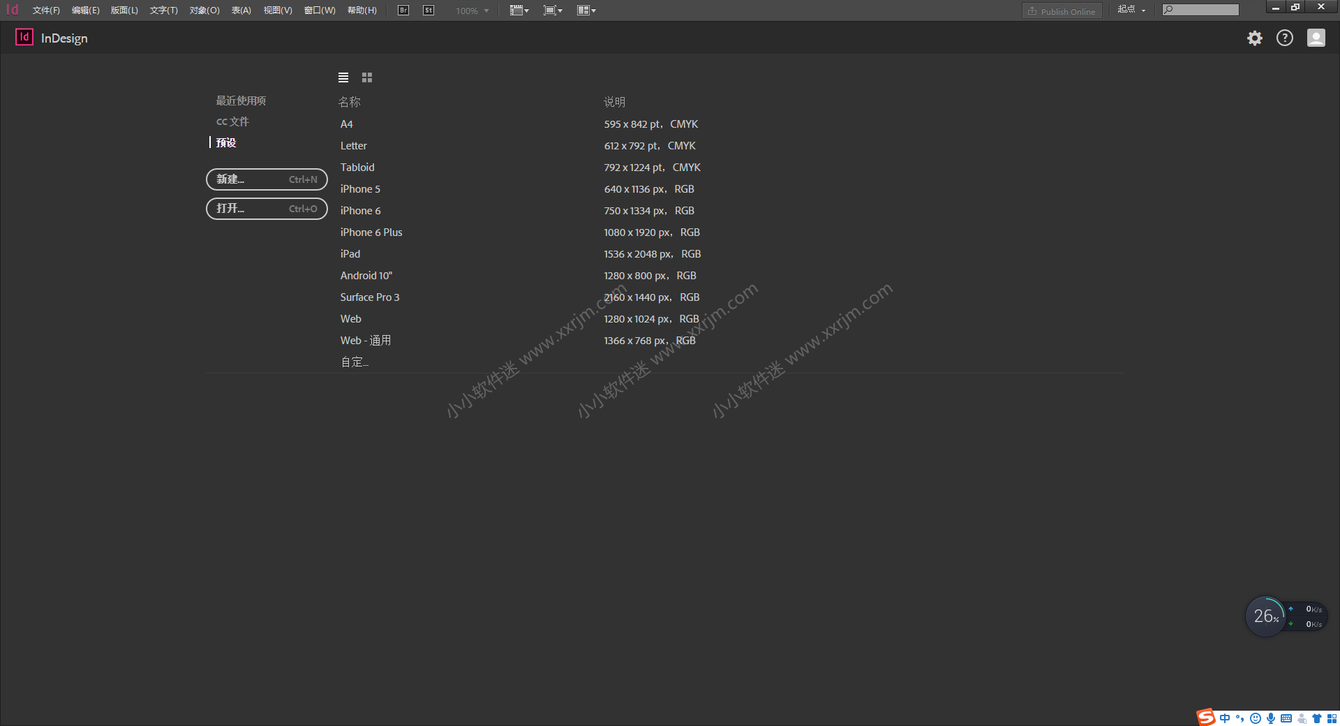Open the 编辑(E) menu
The height and width of the screenshot is (726, 1340).
pos(85,10)
